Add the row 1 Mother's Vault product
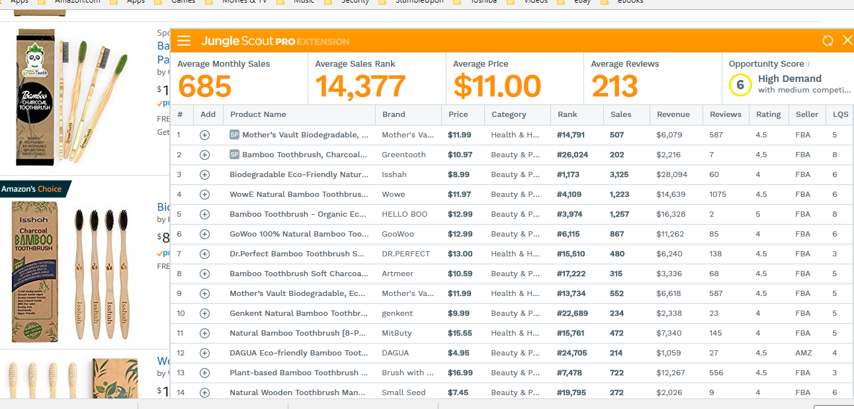This screenshot has height=409, width=854. click(x=204, y=135)
